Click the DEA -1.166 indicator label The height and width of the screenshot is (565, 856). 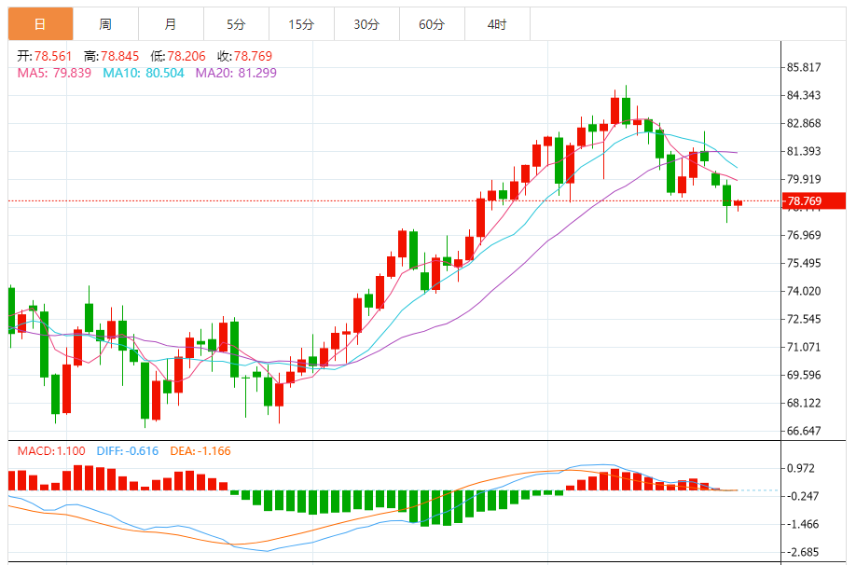pos(200,451)
